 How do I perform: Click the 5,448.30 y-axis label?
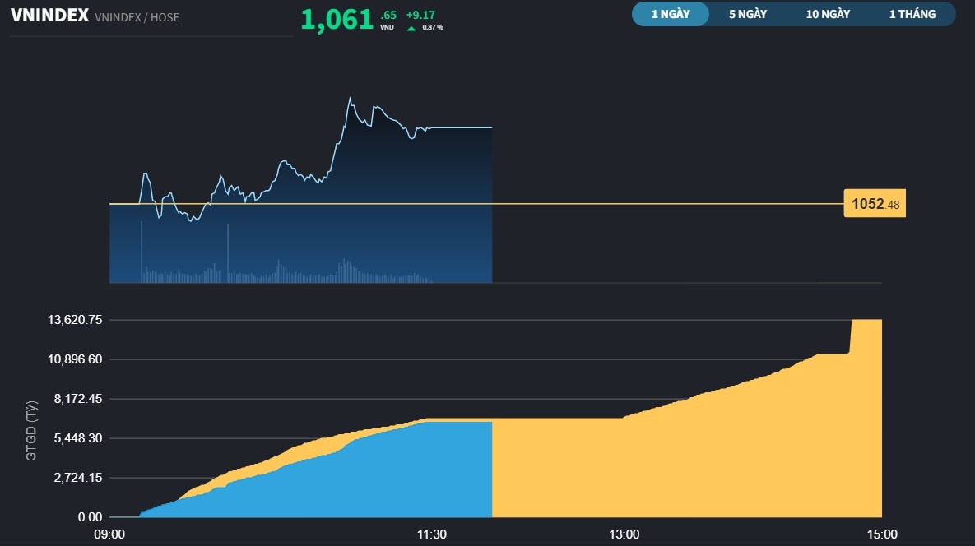point(76,438)
